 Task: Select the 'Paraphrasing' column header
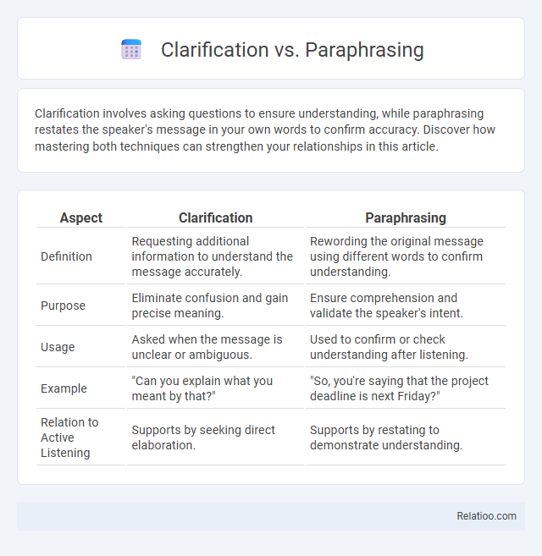click(x=406, y=217)
